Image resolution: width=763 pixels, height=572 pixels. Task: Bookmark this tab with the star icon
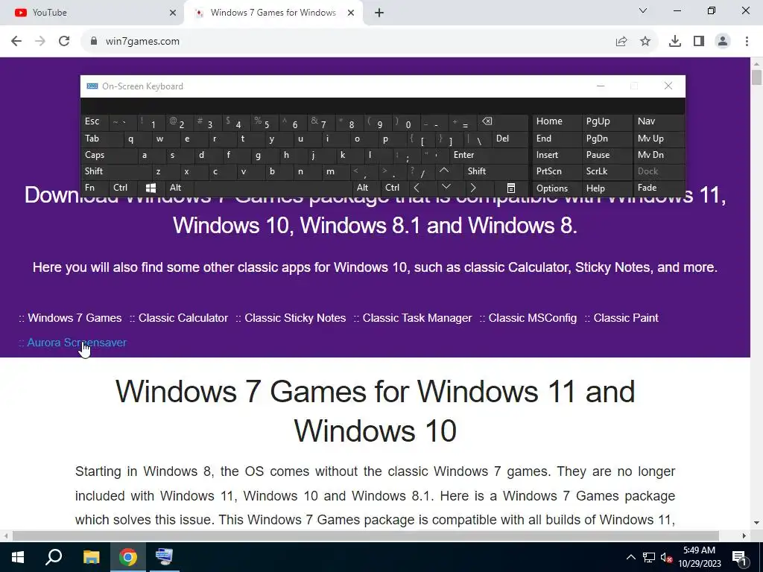point(645,42)
